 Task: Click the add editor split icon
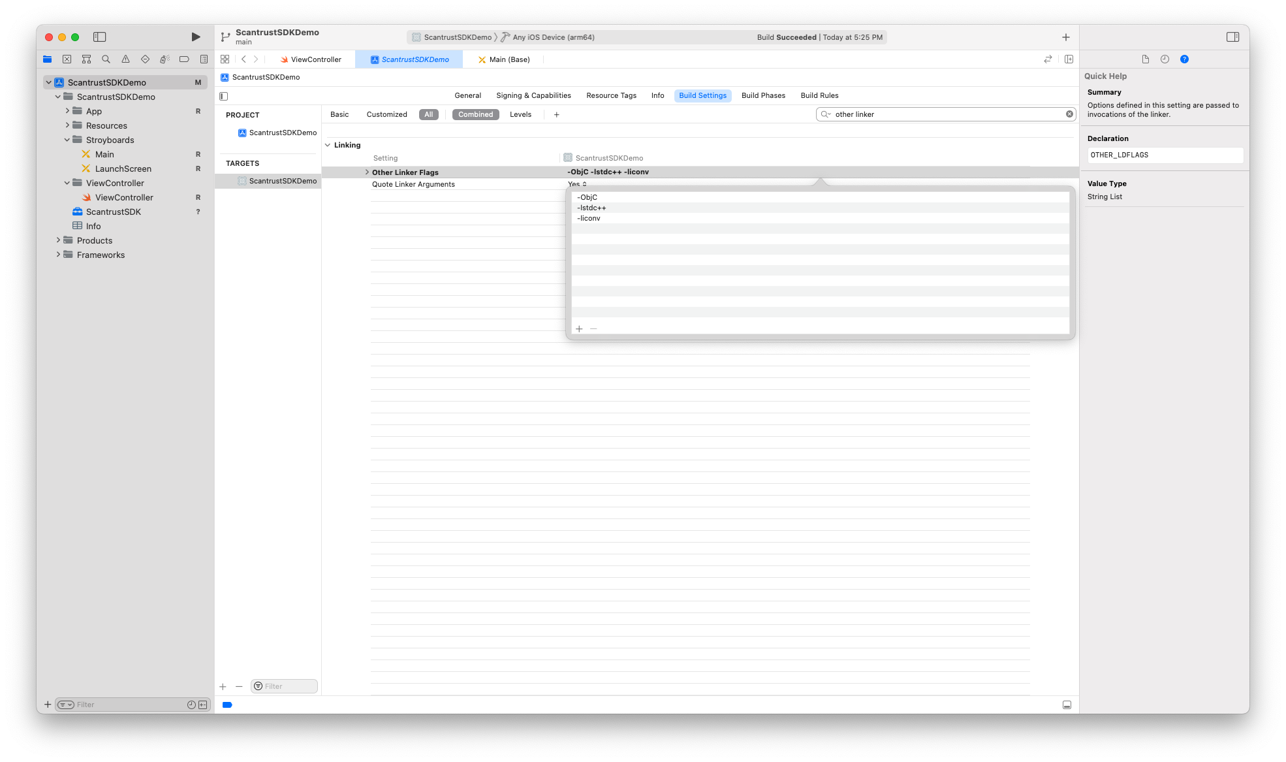click(1069, 59)
